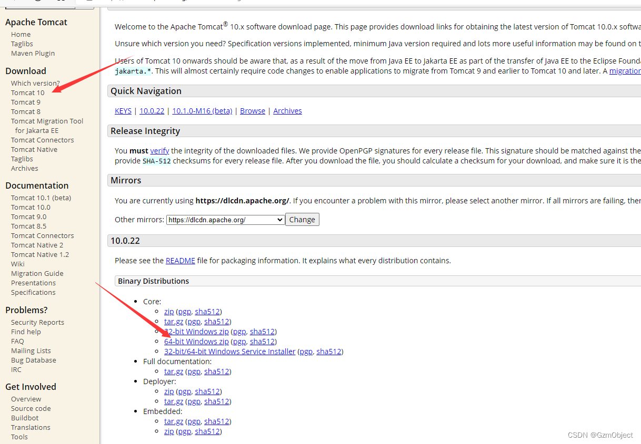Jump to 10.0.22 via Quick Navigation
This screenshot has height=444, width=641.
152,111
